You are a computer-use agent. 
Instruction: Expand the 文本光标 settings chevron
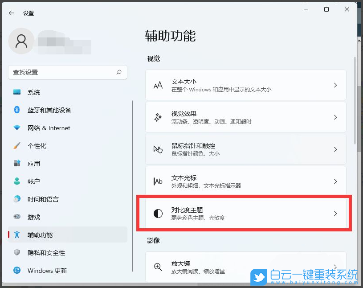tap(335, 181)
